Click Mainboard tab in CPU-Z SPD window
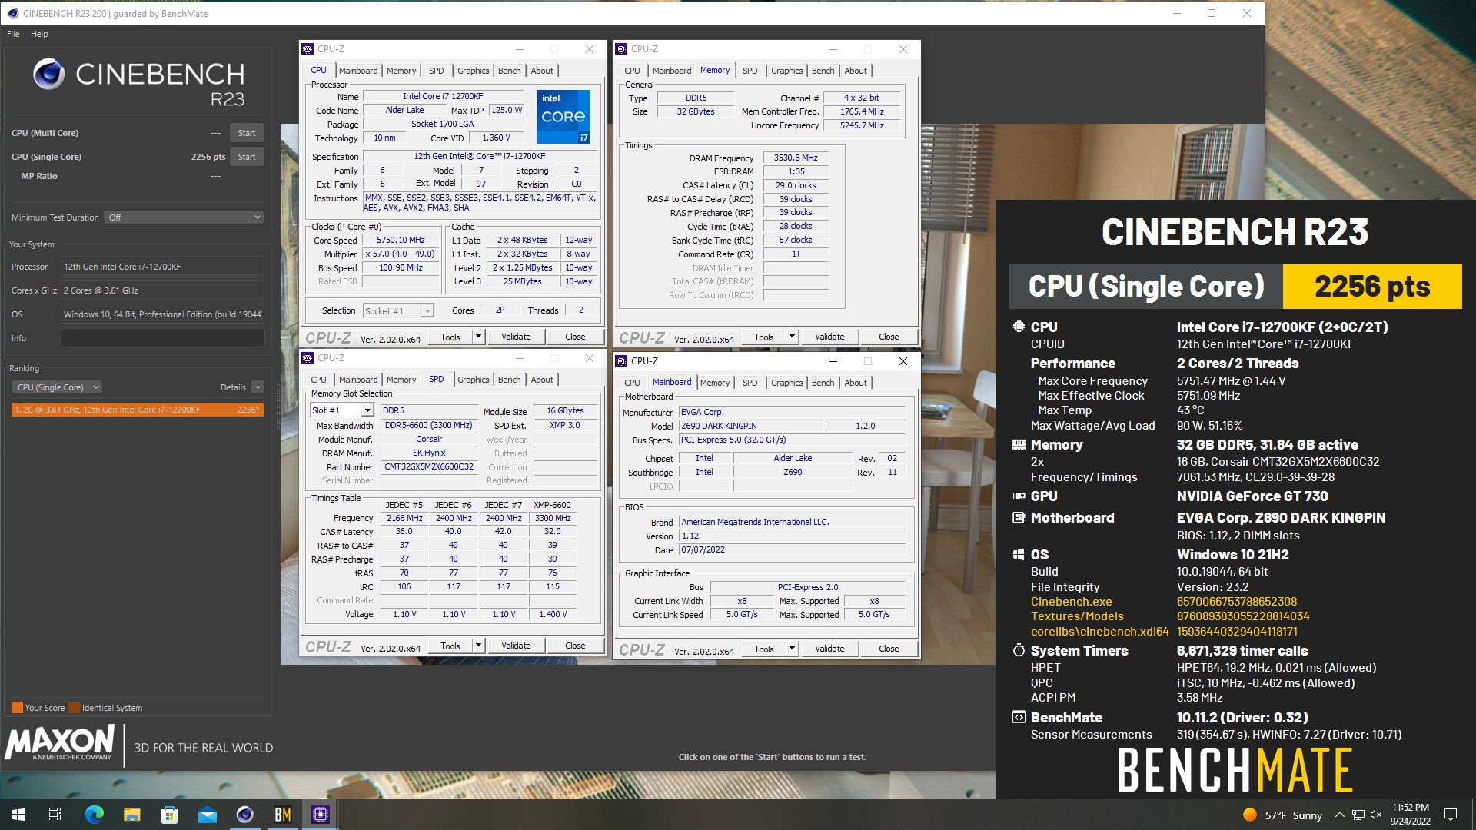 point(358,380)
